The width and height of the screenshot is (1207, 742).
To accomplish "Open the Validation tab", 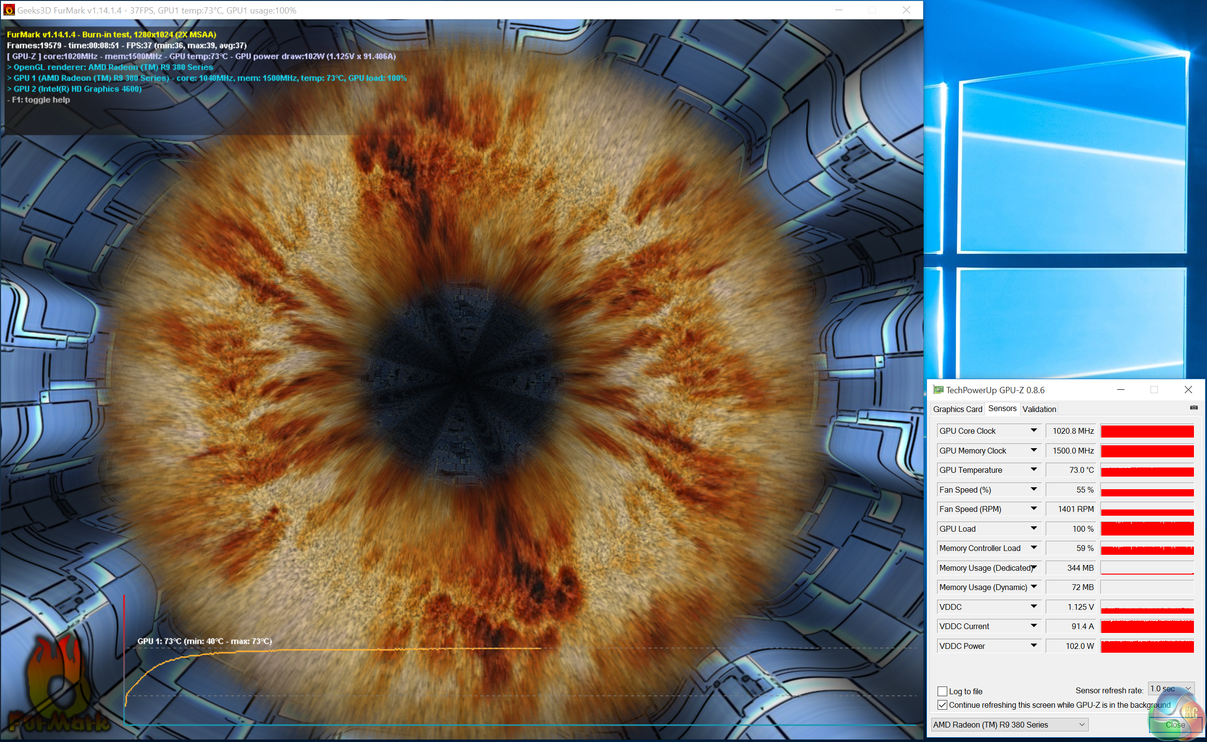I will point(1039,409).
